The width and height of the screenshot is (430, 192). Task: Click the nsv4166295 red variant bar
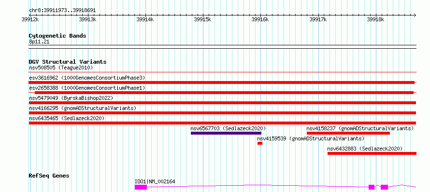click(222, 113)
